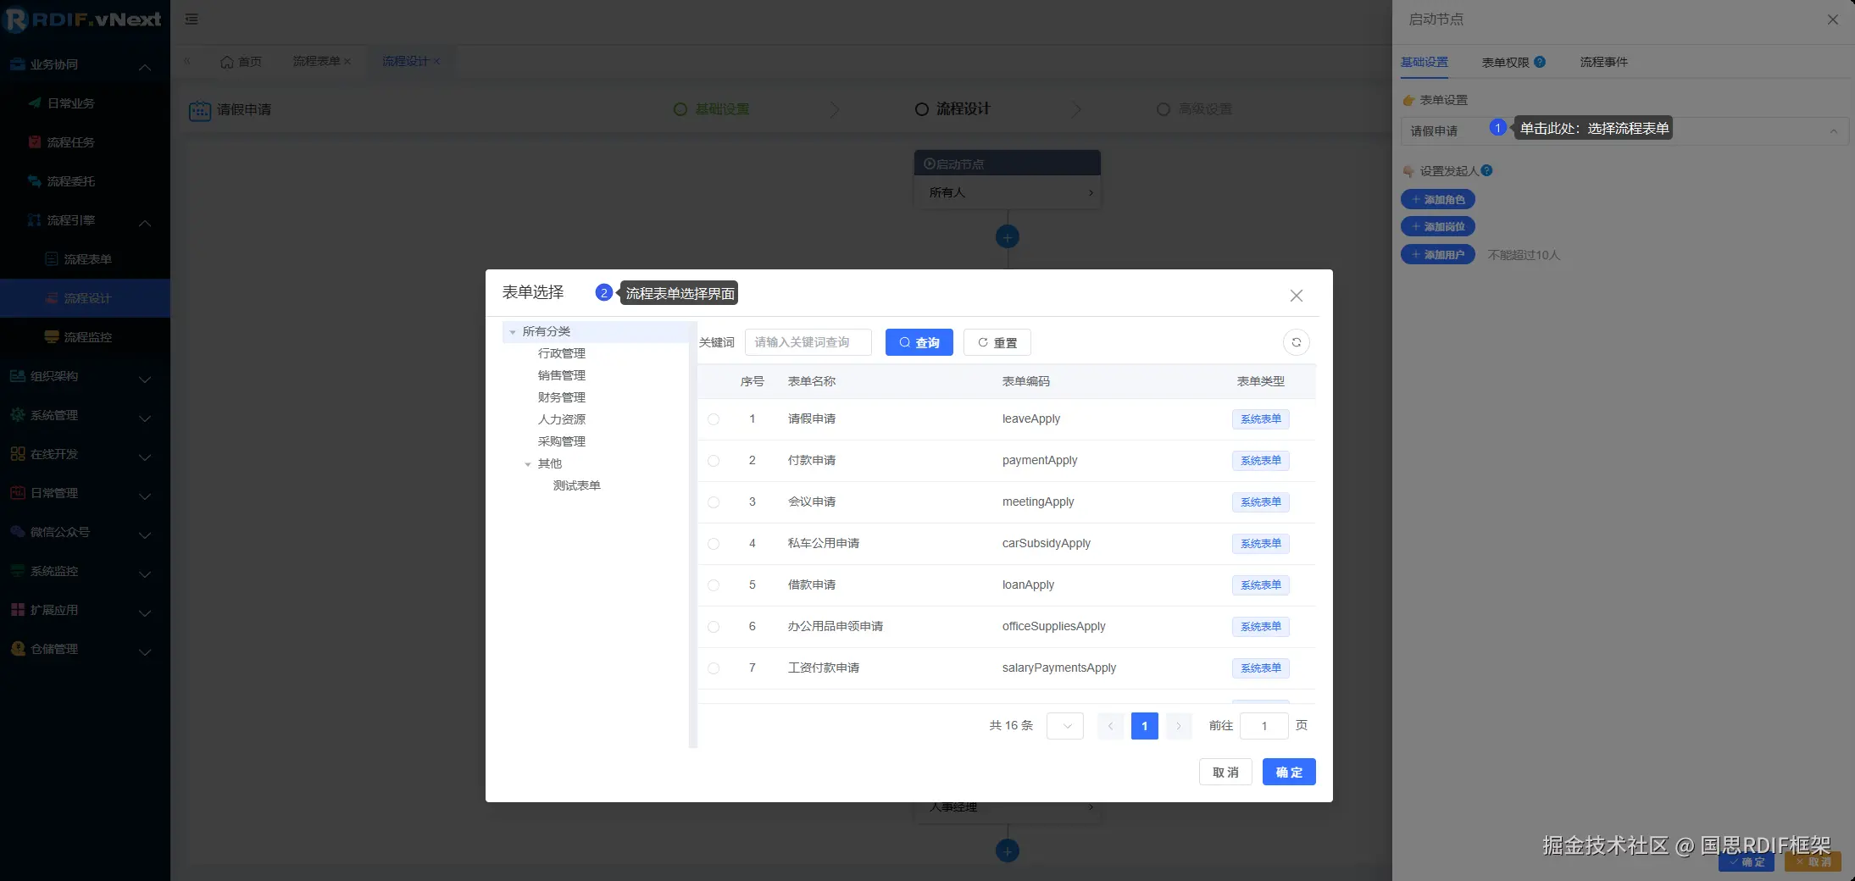Open the pagination page-size dropdown
1855x881 pixels.
(x=1064, y=725)
